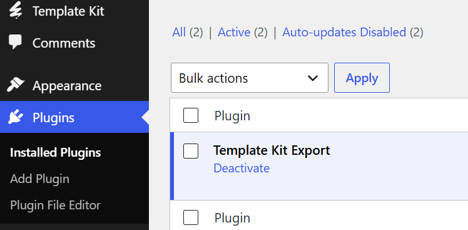Click the Plugins plug icon
468x230 pixels.
(x=16, y=117)
